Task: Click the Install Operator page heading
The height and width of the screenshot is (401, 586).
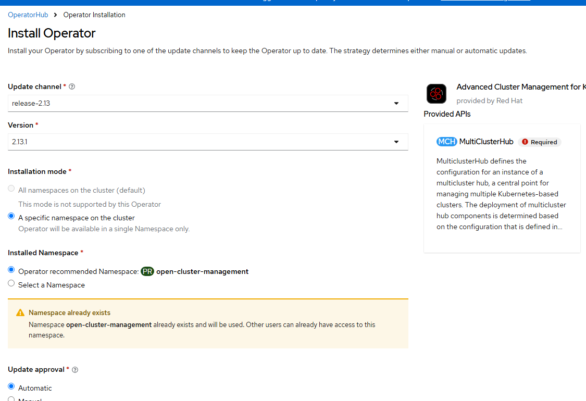Action: click(x=52, y=33)
